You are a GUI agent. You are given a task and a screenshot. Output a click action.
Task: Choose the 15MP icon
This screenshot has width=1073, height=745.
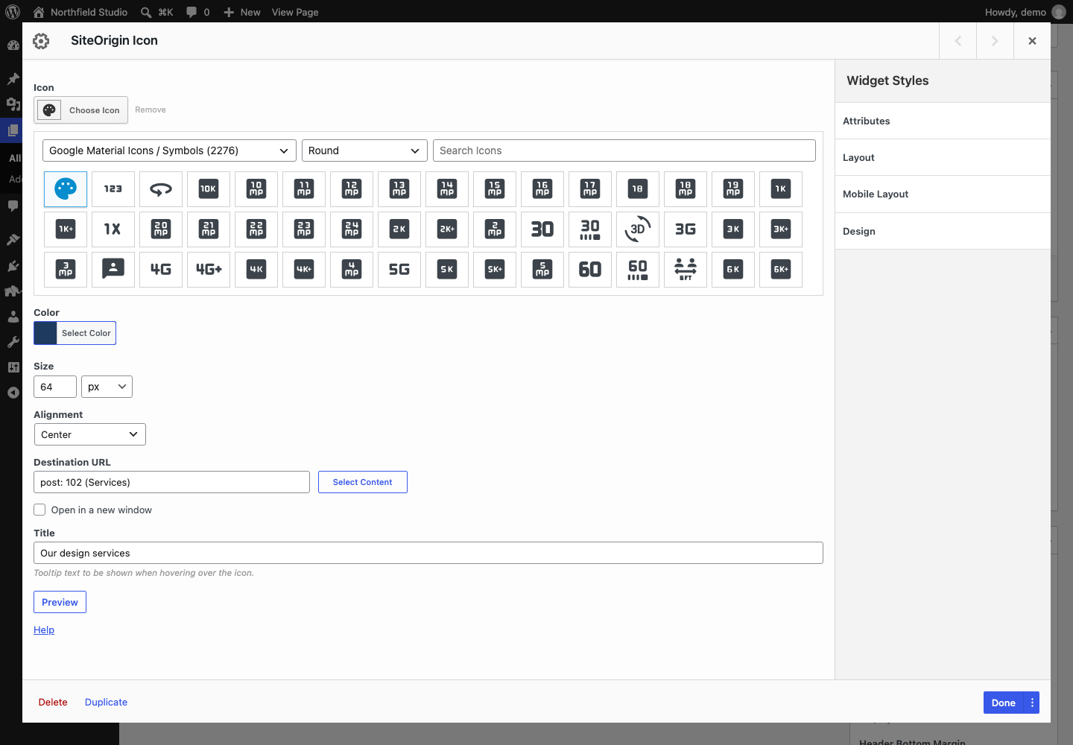pos(495,189)
